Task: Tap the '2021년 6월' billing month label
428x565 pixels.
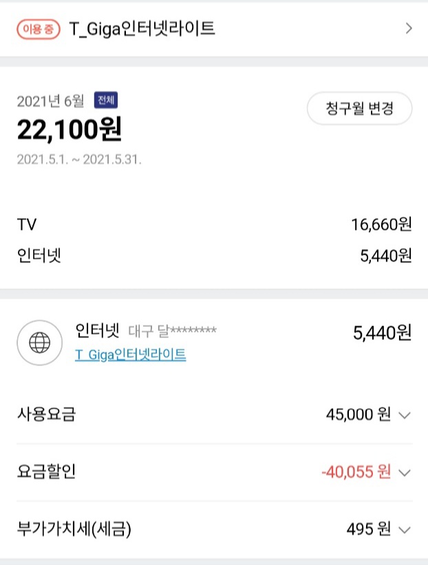Action: point(50,101)
